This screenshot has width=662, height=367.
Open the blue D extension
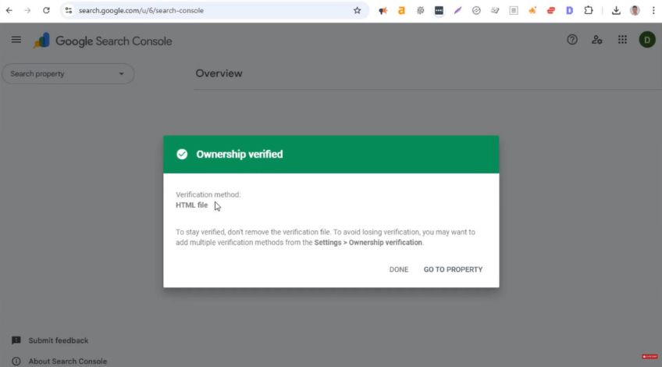pos(570,11)
